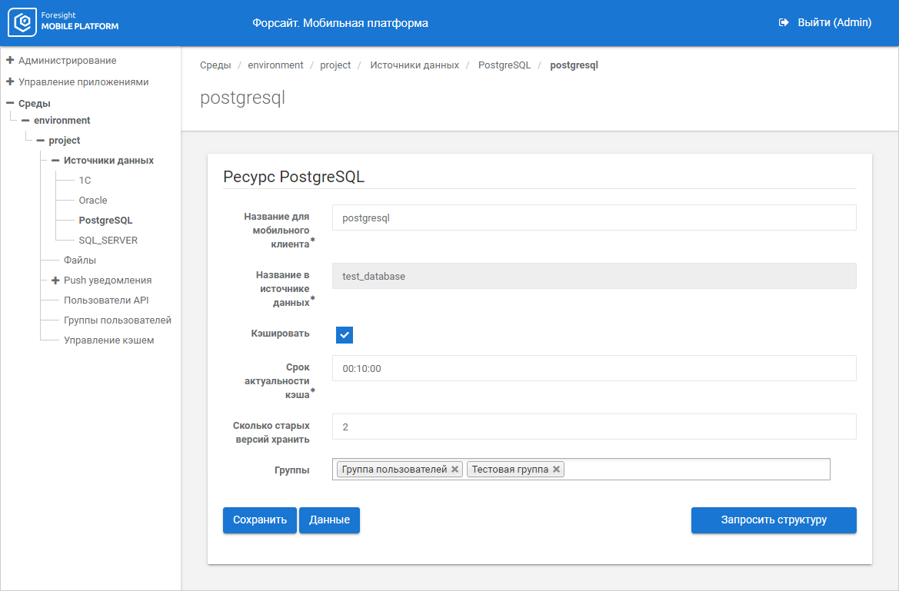Uncheck the Кэшировать checkbox

tap(345, 335)
